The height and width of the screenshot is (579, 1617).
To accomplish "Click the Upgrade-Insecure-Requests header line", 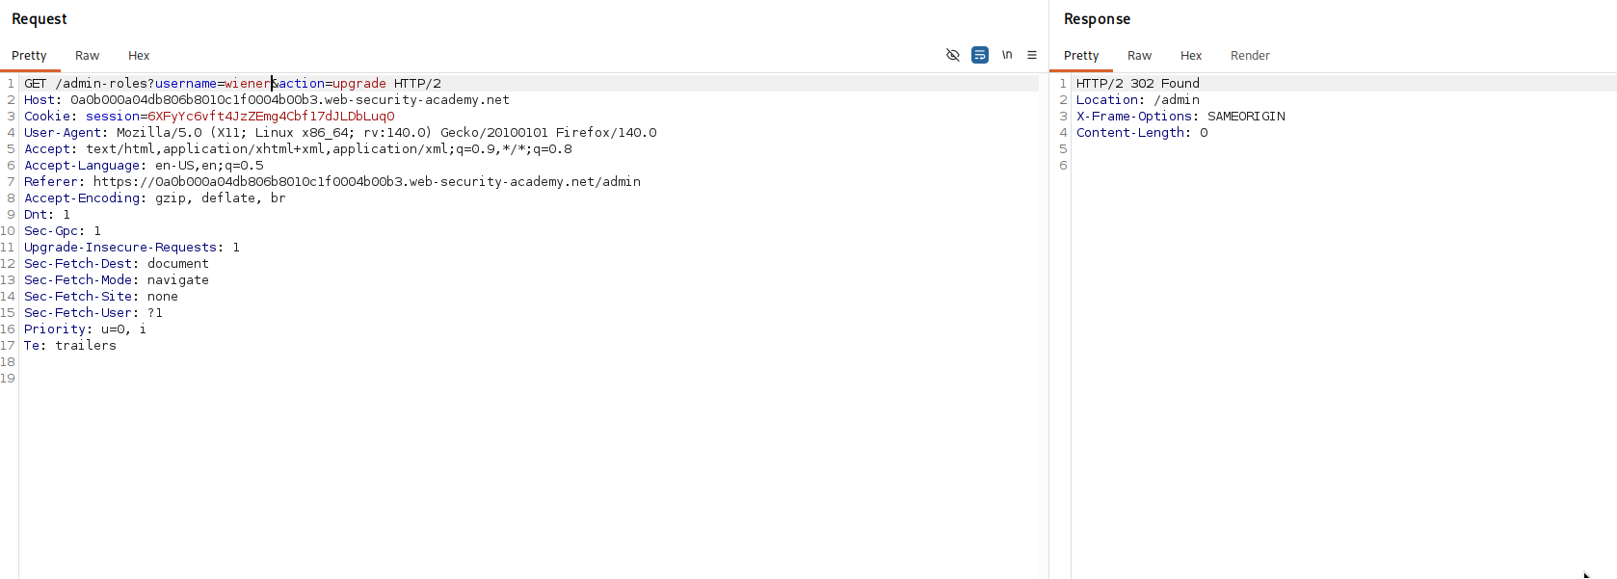I will click(132, 248).
